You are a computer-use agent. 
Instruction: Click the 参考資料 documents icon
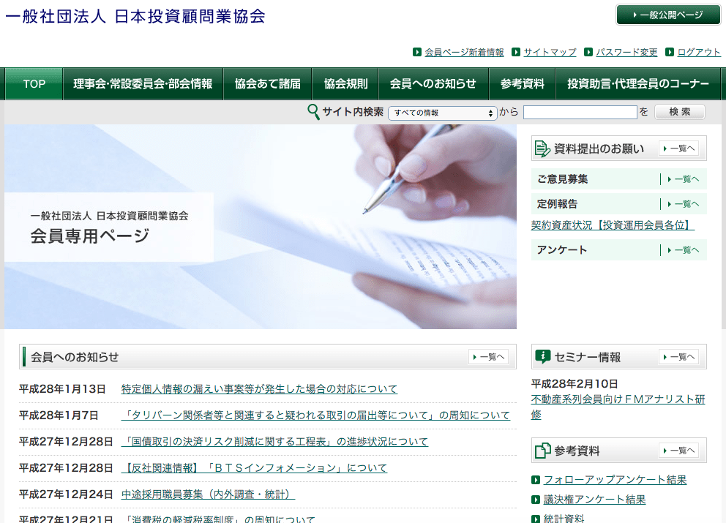click(542, 451)
